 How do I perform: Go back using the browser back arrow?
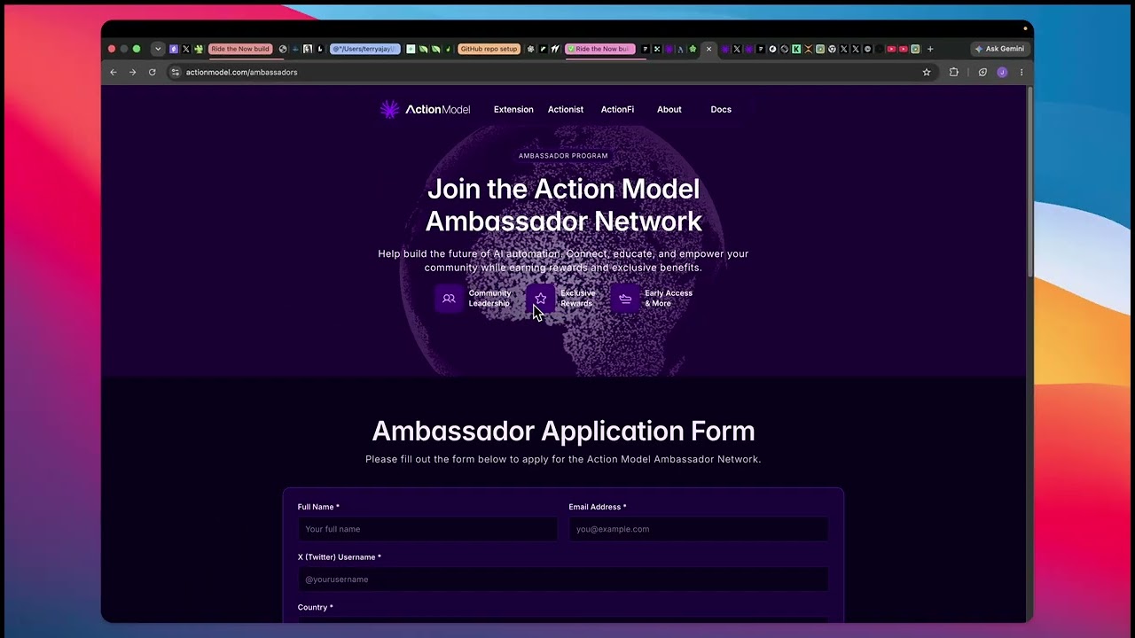click(113, 72)
